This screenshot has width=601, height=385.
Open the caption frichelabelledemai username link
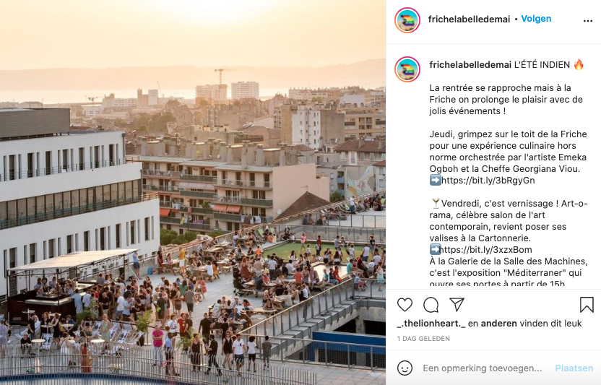click(x=470, y=65)
